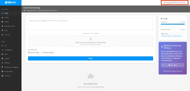Viewport: 190px width, 91px height.
Task: Click the Apps icon in the sidebar
Action: 2,54
